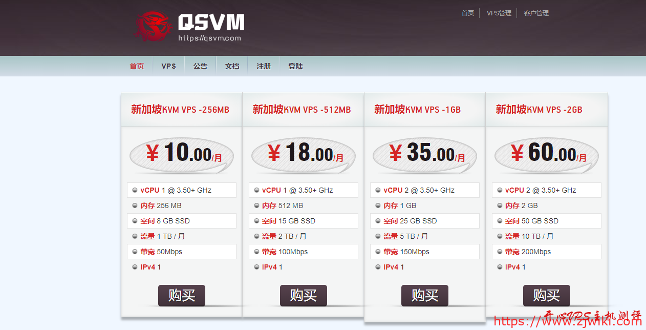Click 购买 button for the 2GB plan
Image resolution: width=646 pixels, height=330 pixels.
[x=546, y=296]
